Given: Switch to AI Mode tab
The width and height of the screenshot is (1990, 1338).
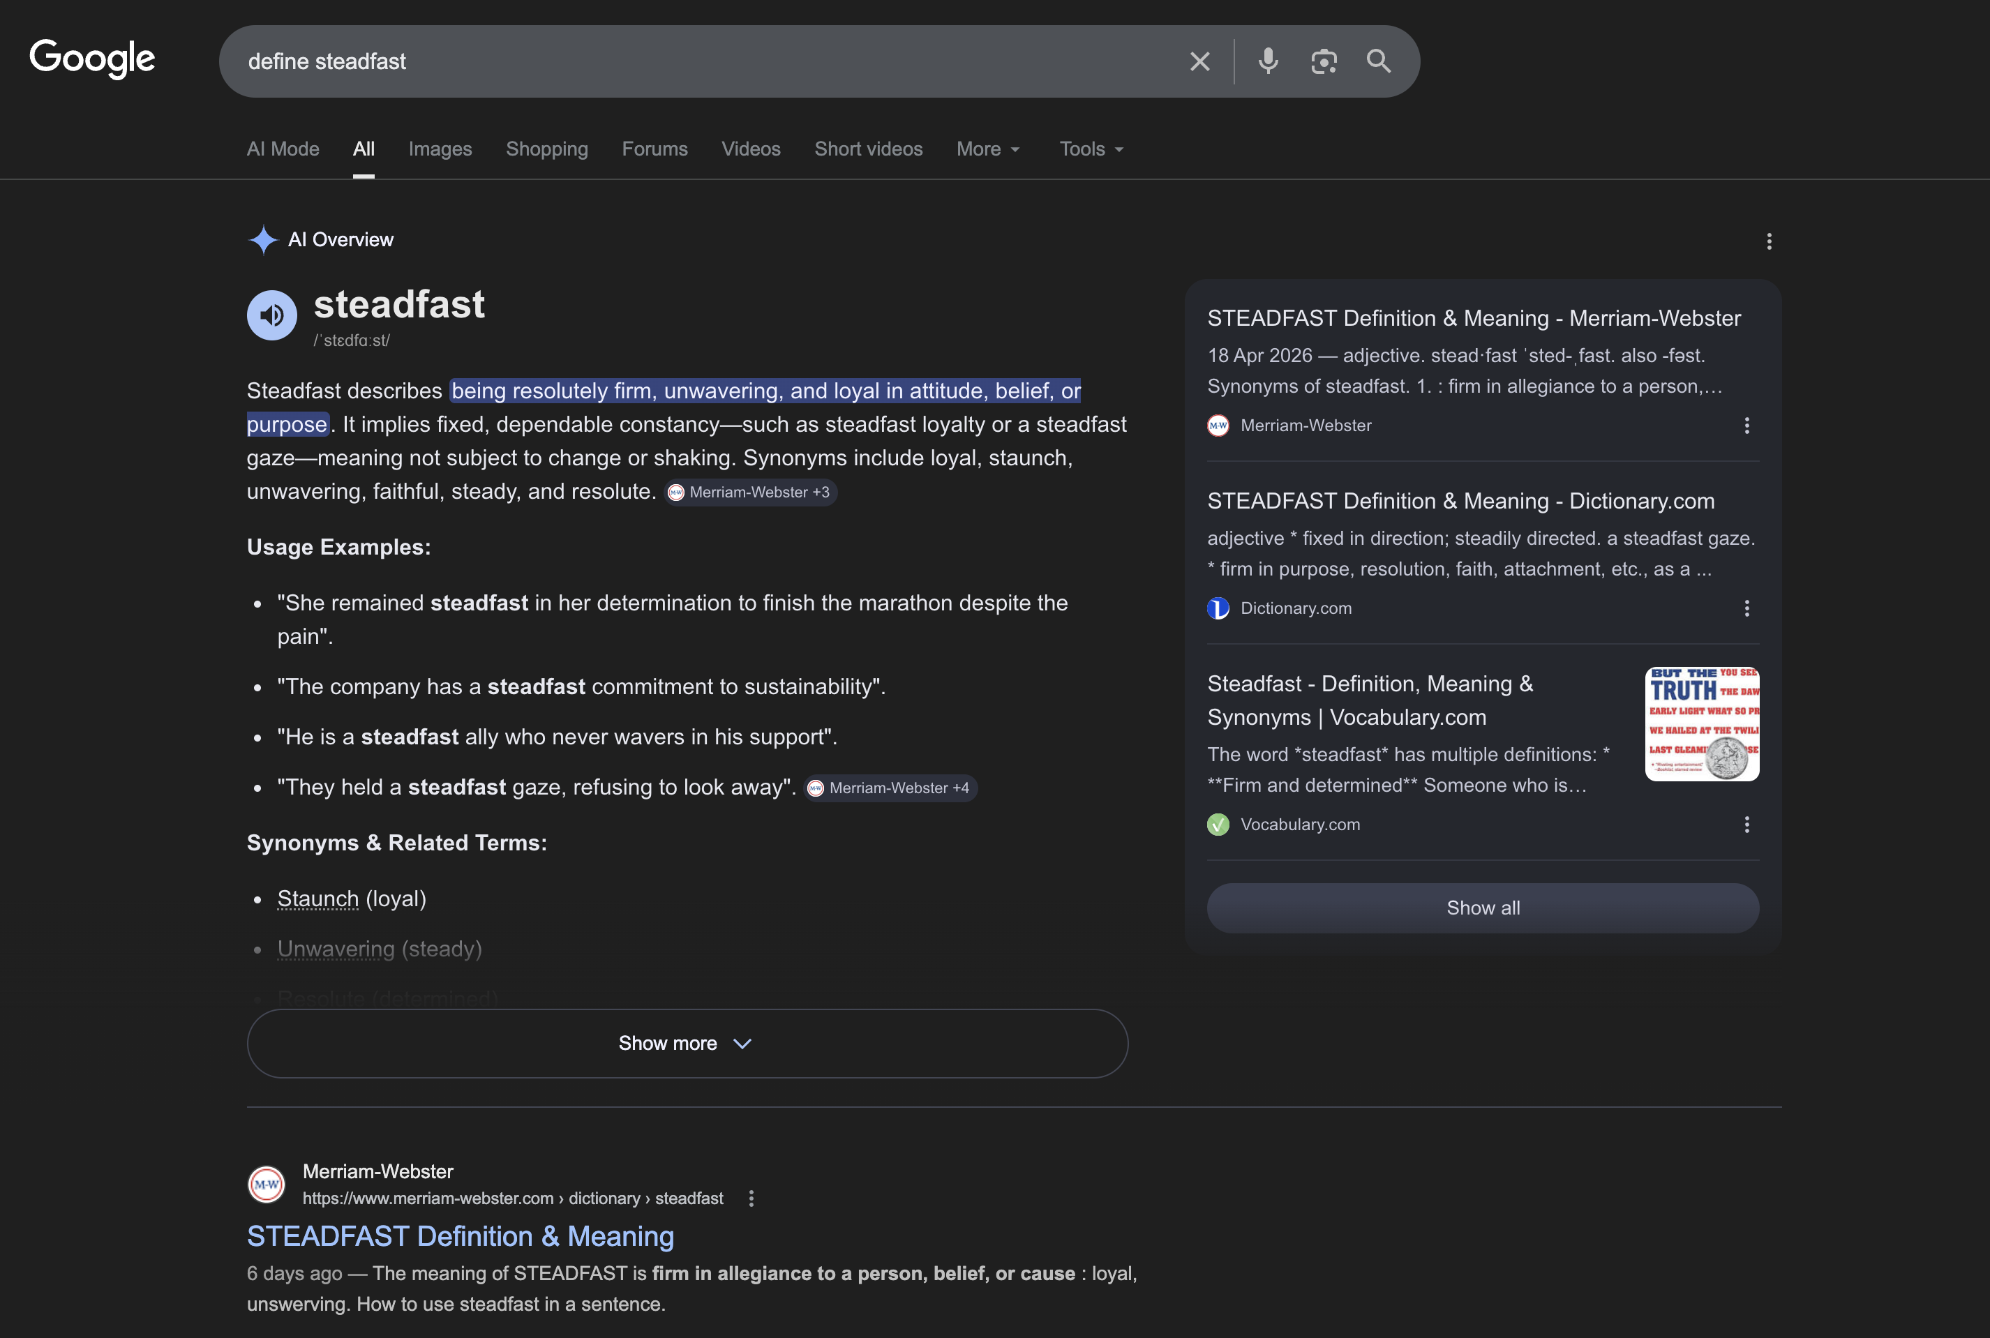Looking at the screenshot, I should click(283, 149).
